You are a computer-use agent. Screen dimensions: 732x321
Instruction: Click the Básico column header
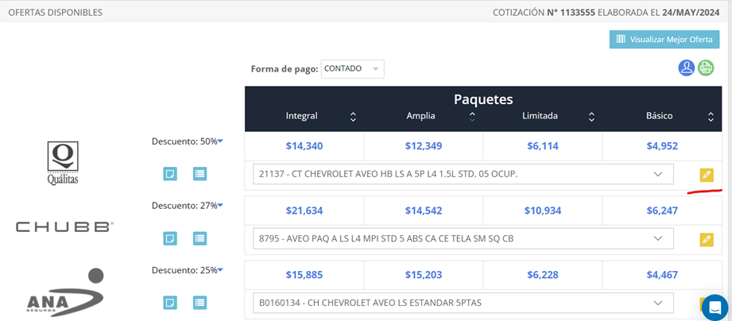659,116
